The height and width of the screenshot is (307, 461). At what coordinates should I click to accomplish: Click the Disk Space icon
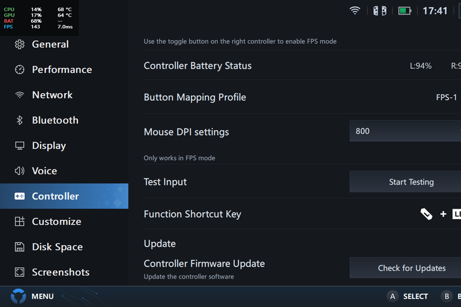[20, 247]
